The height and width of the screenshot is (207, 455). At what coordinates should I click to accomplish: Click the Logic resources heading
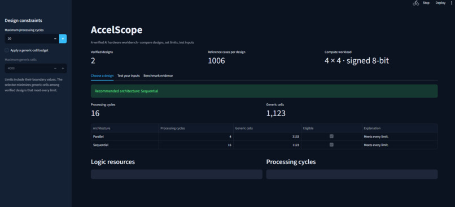(113, 162)
